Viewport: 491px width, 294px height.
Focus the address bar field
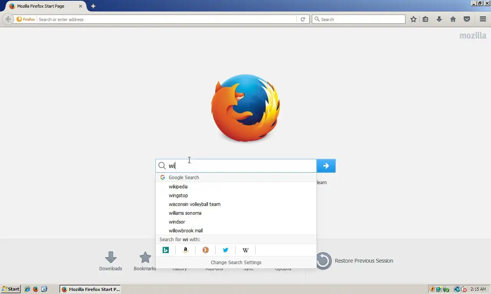(x=167, y=19)
